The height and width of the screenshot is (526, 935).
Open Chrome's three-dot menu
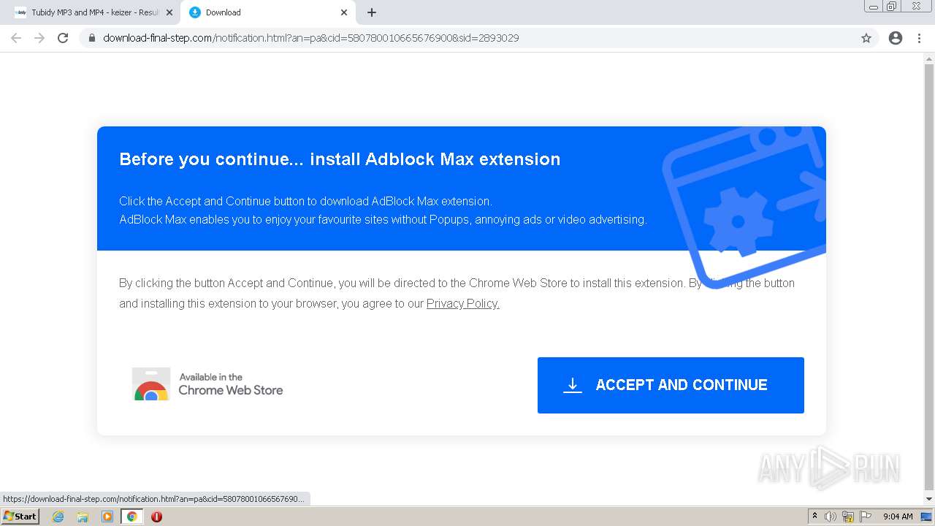coord(919,38)
